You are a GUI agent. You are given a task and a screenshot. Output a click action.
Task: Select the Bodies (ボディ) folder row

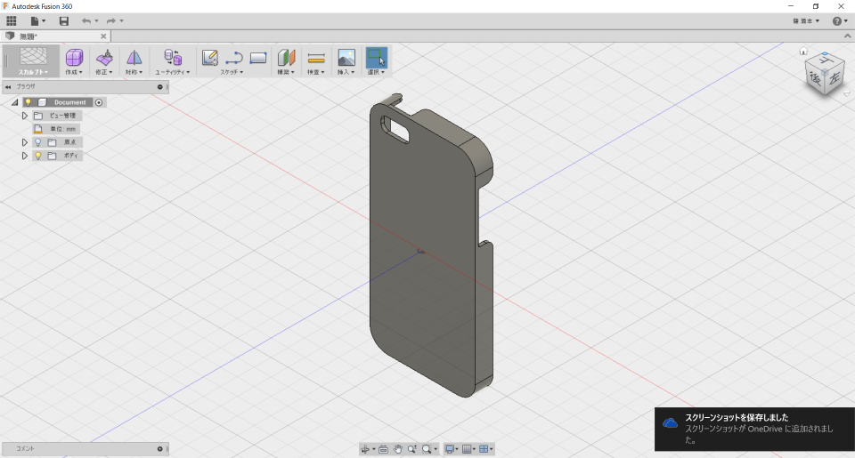tap(57, 156)
